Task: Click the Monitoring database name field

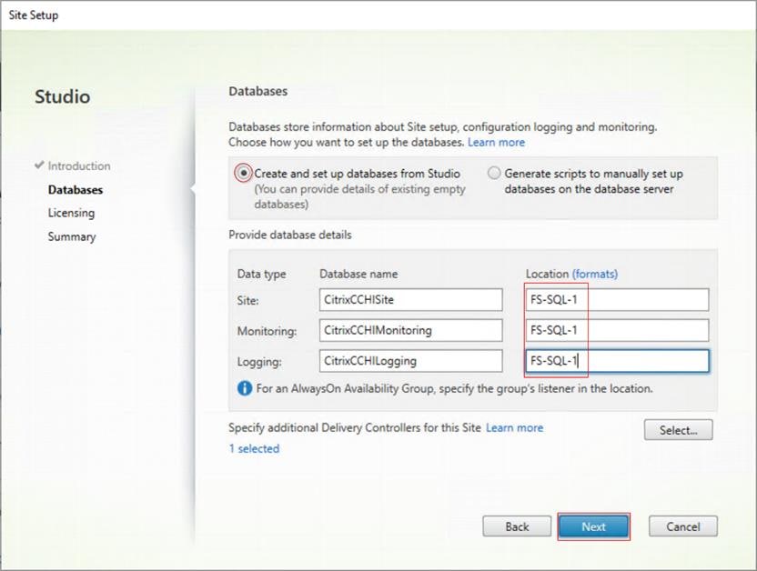Action: [410, 330]
